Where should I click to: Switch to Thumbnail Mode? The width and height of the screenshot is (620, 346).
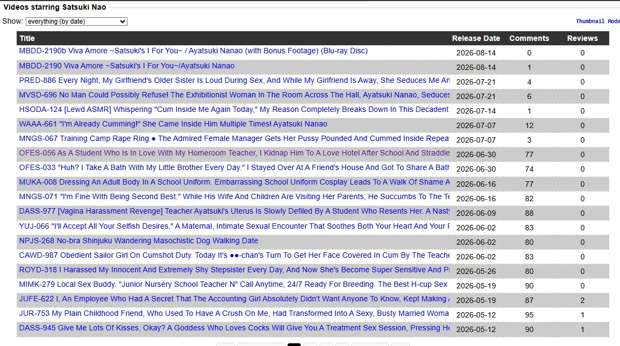tap(597, 22)
